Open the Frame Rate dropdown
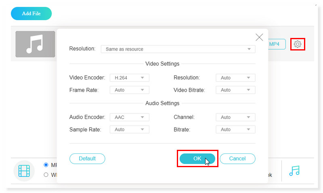This screenshot has height=193, width=323. click(x=129, y=90)
